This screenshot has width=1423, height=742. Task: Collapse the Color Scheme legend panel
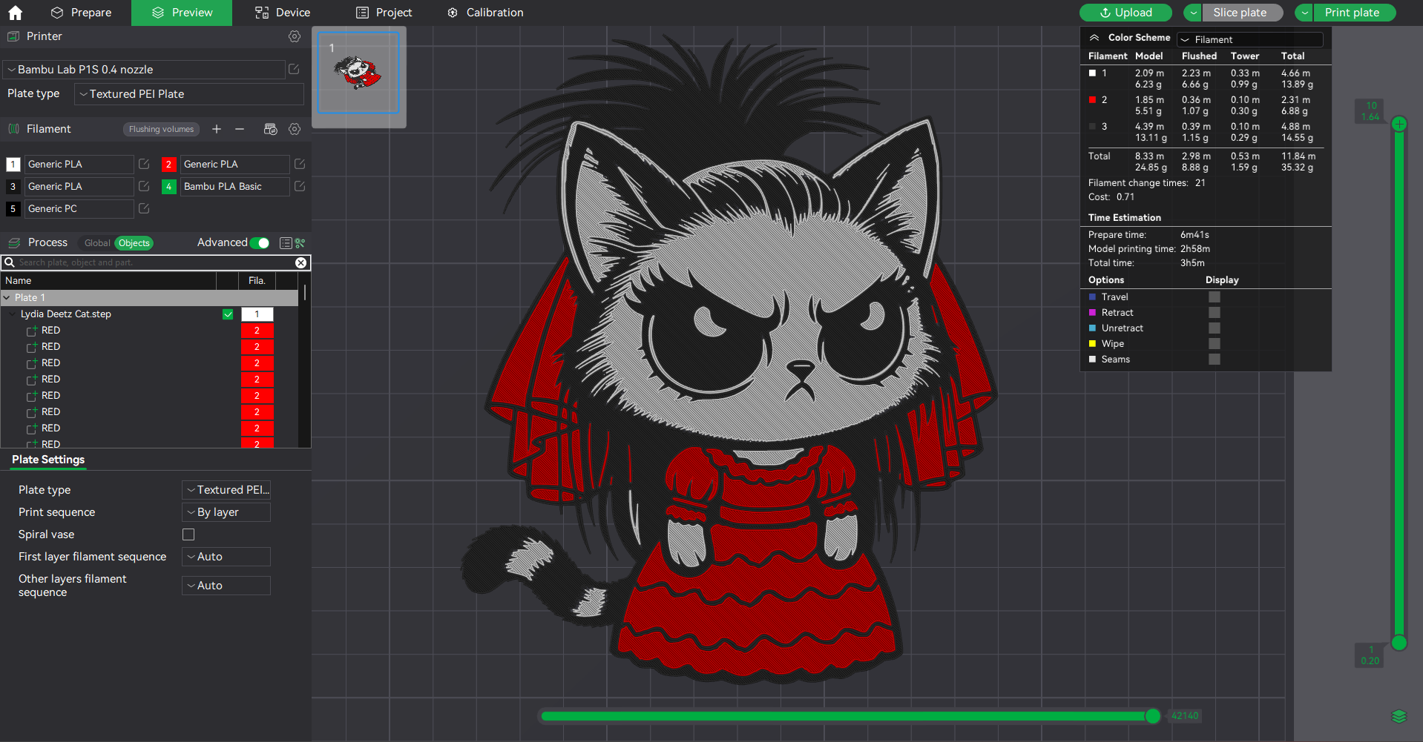coord(1094,38)
